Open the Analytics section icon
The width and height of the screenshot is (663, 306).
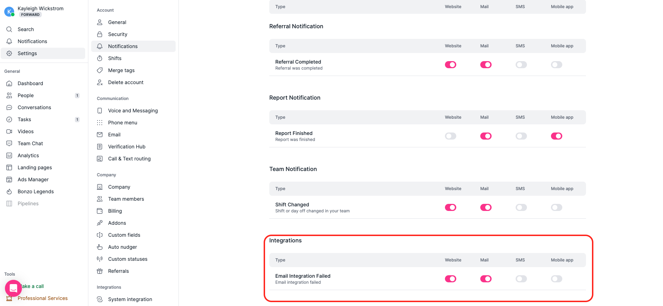click(9, 155)
